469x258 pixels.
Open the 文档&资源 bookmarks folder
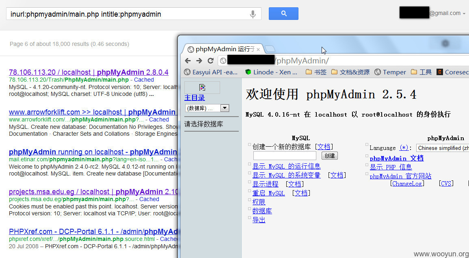pyautogui.click(x=350, y=72)
